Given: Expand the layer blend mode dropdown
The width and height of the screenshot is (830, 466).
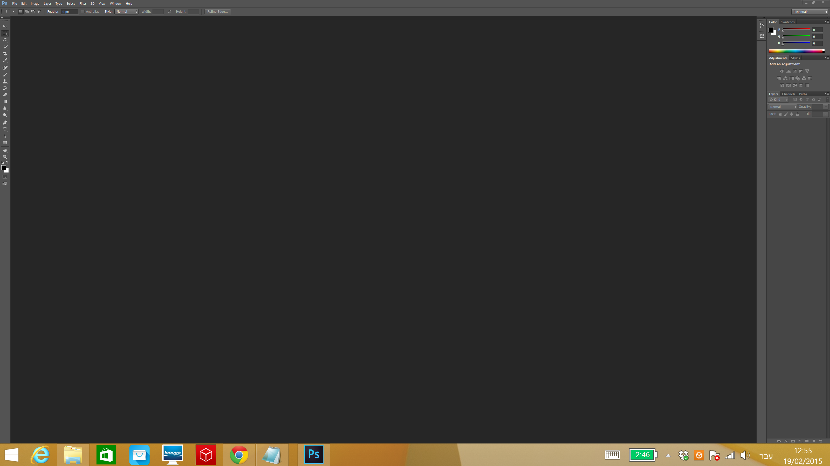Looking at the screenshot, I should [x=782, y=107].
